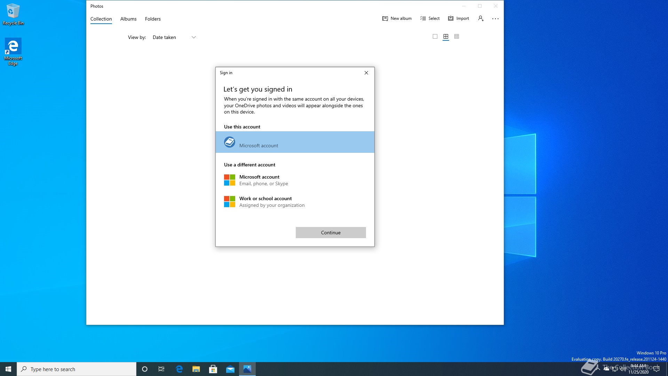Click the Use this account label
Viewport: 668px width, 376px height.
(x=242, y=127)
